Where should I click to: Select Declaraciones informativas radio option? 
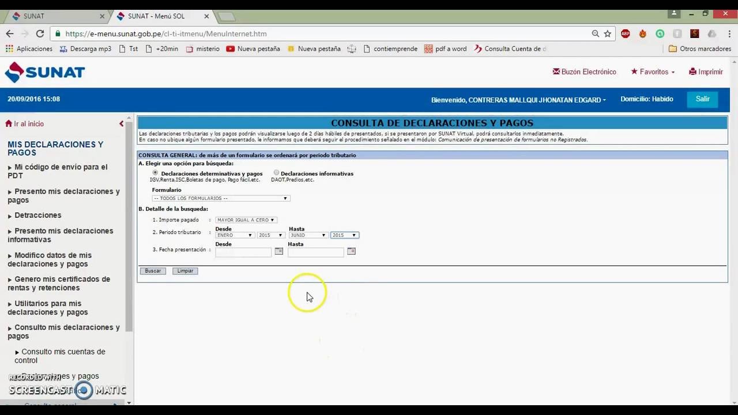[x=277, y=173]
